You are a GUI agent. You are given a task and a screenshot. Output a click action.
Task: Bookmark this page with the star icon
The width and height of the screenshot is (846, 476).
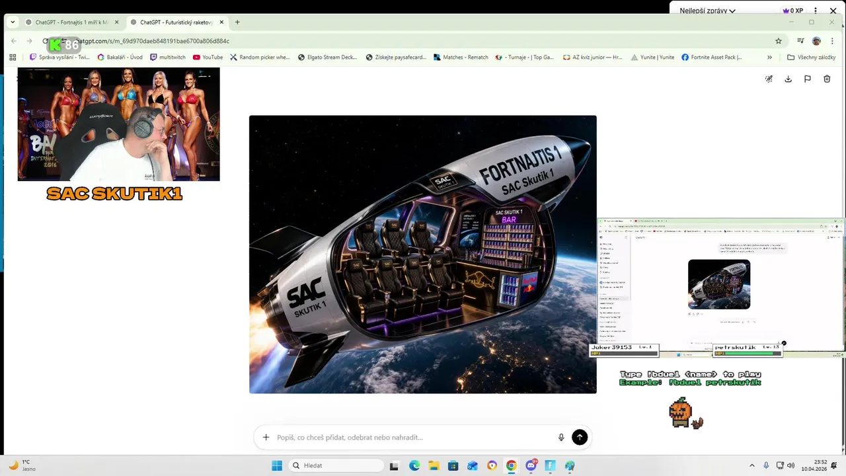(779, 41)
